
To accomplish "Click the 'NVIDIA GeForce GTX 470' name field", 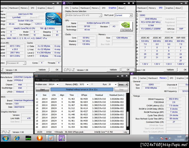I will (x=98, y=23).
